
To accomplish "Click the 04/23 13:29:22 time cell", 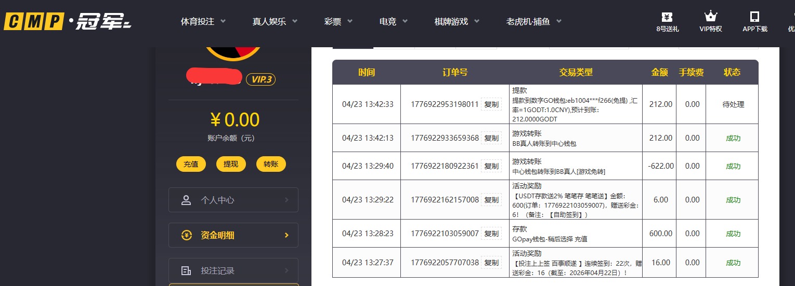I will click(368, 200).
